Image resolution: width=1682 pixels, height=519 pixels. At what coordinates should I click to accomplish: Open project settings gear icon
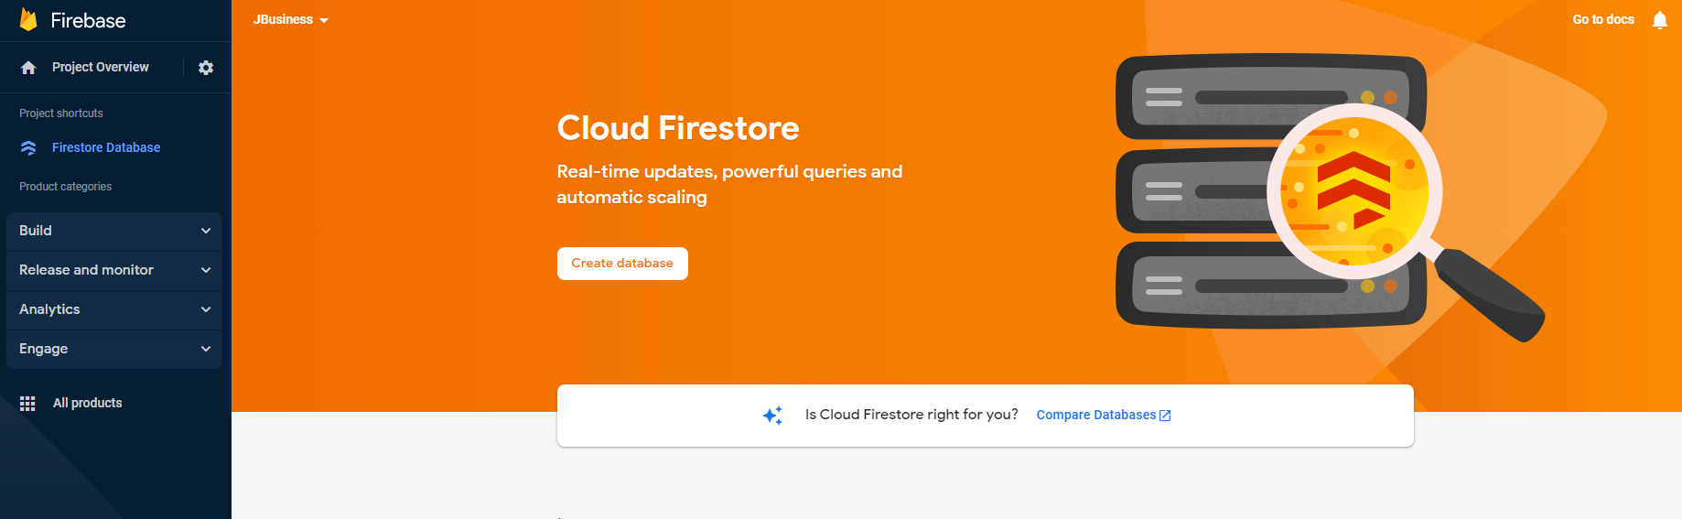(206, 68)
